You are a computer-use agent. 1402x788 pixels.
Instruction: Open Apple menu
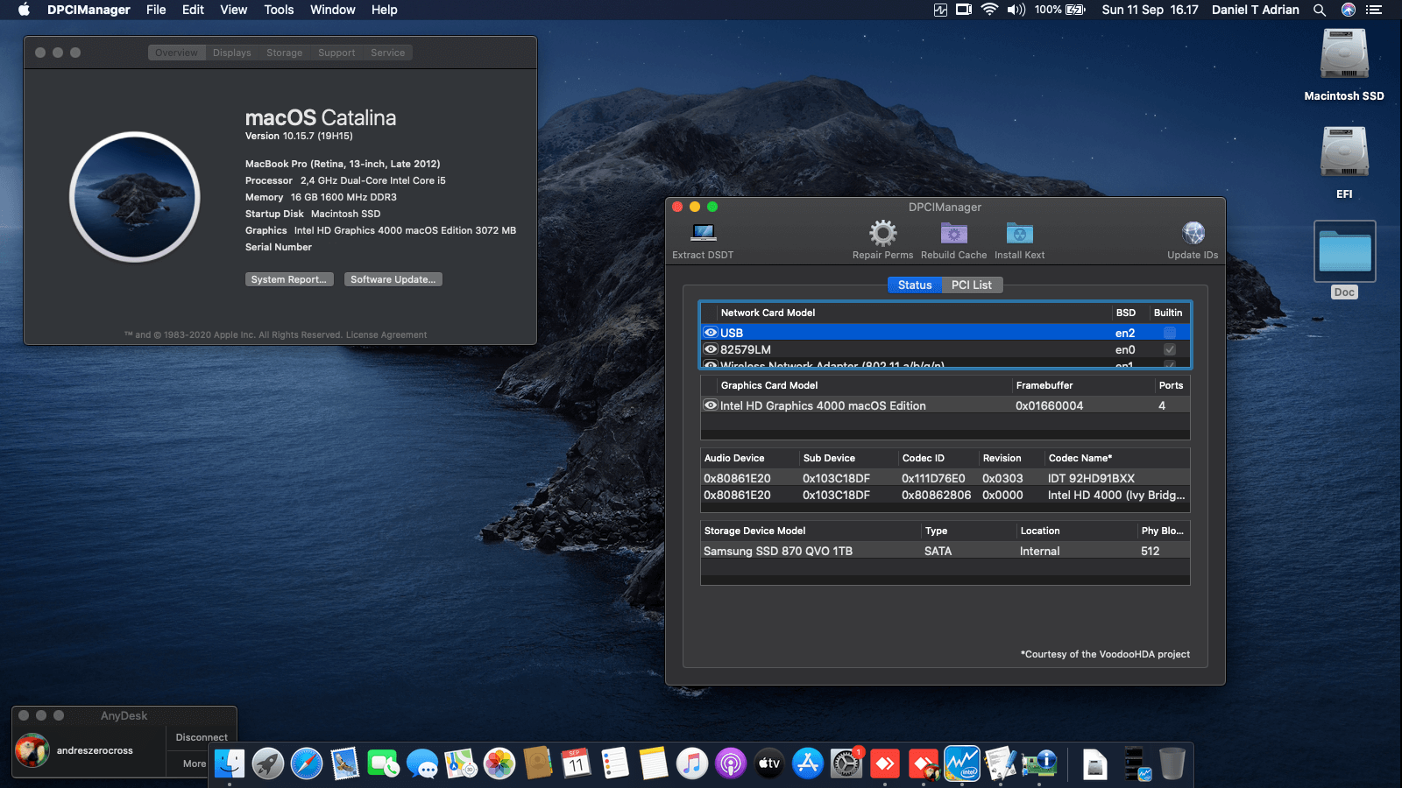pyautogui.click(x=24, y=10)
